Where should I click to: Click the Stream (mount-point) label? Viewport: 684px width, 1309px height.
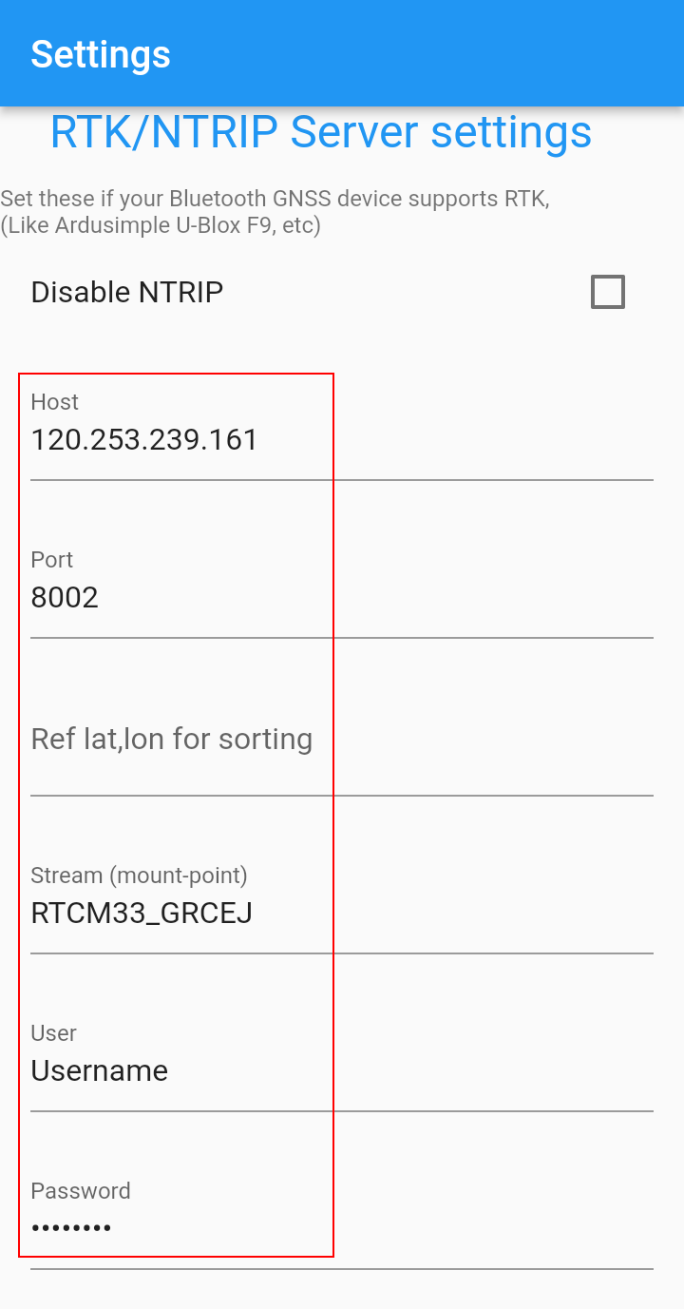tap(139, 876)
